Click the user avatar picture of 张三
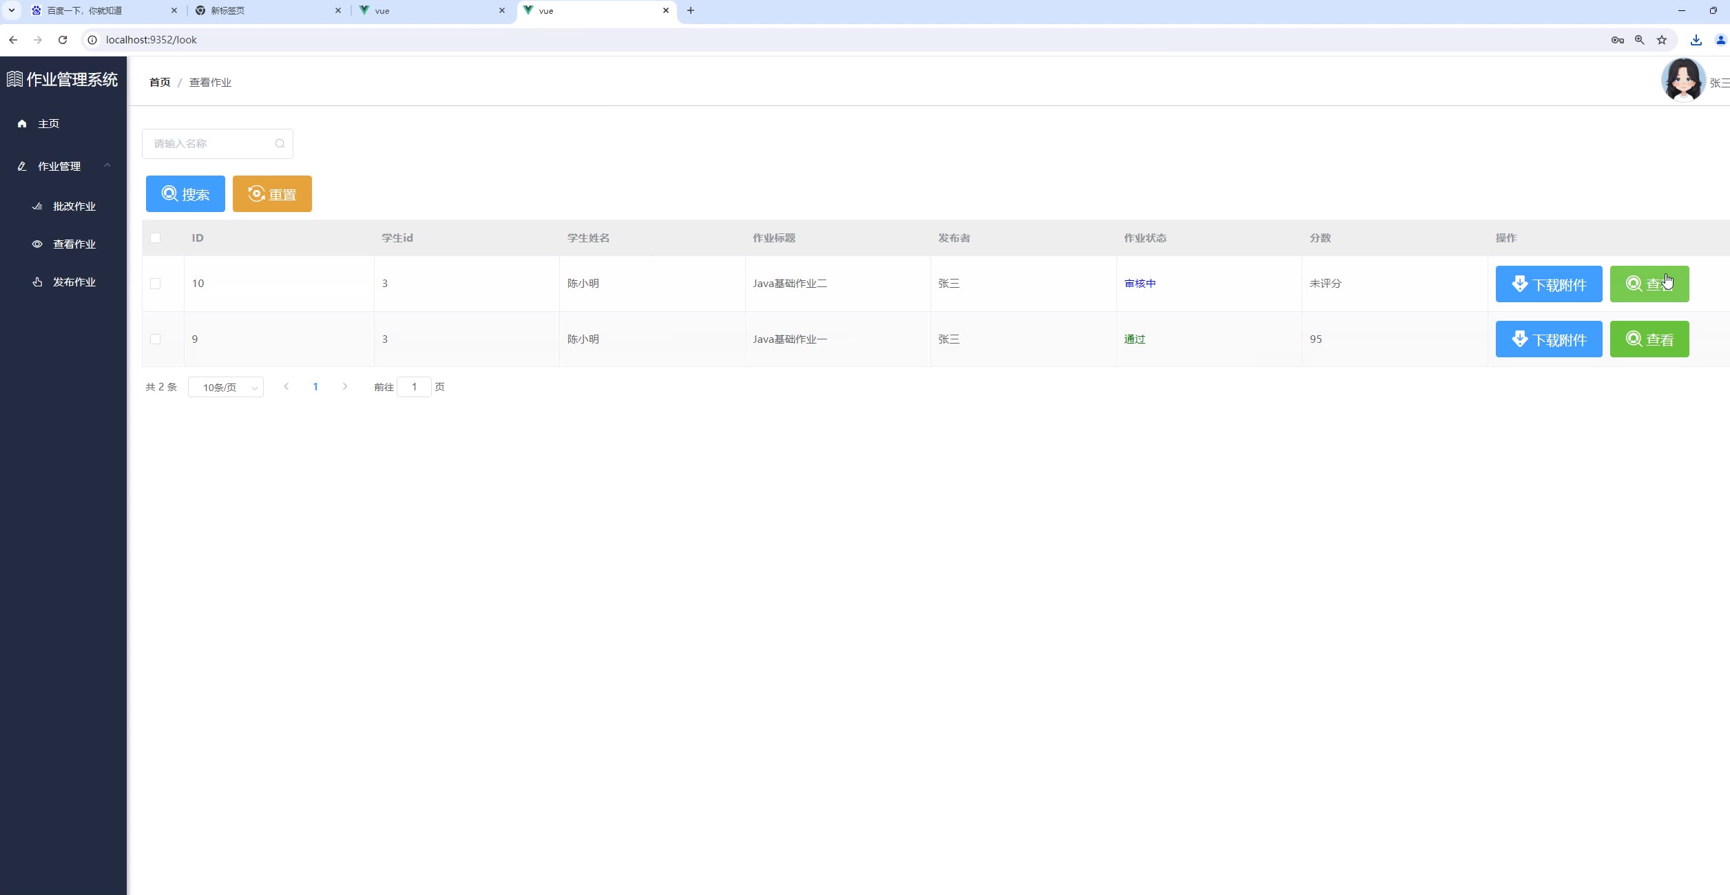The image size is (1730, 895). [x=1682, y=81]
